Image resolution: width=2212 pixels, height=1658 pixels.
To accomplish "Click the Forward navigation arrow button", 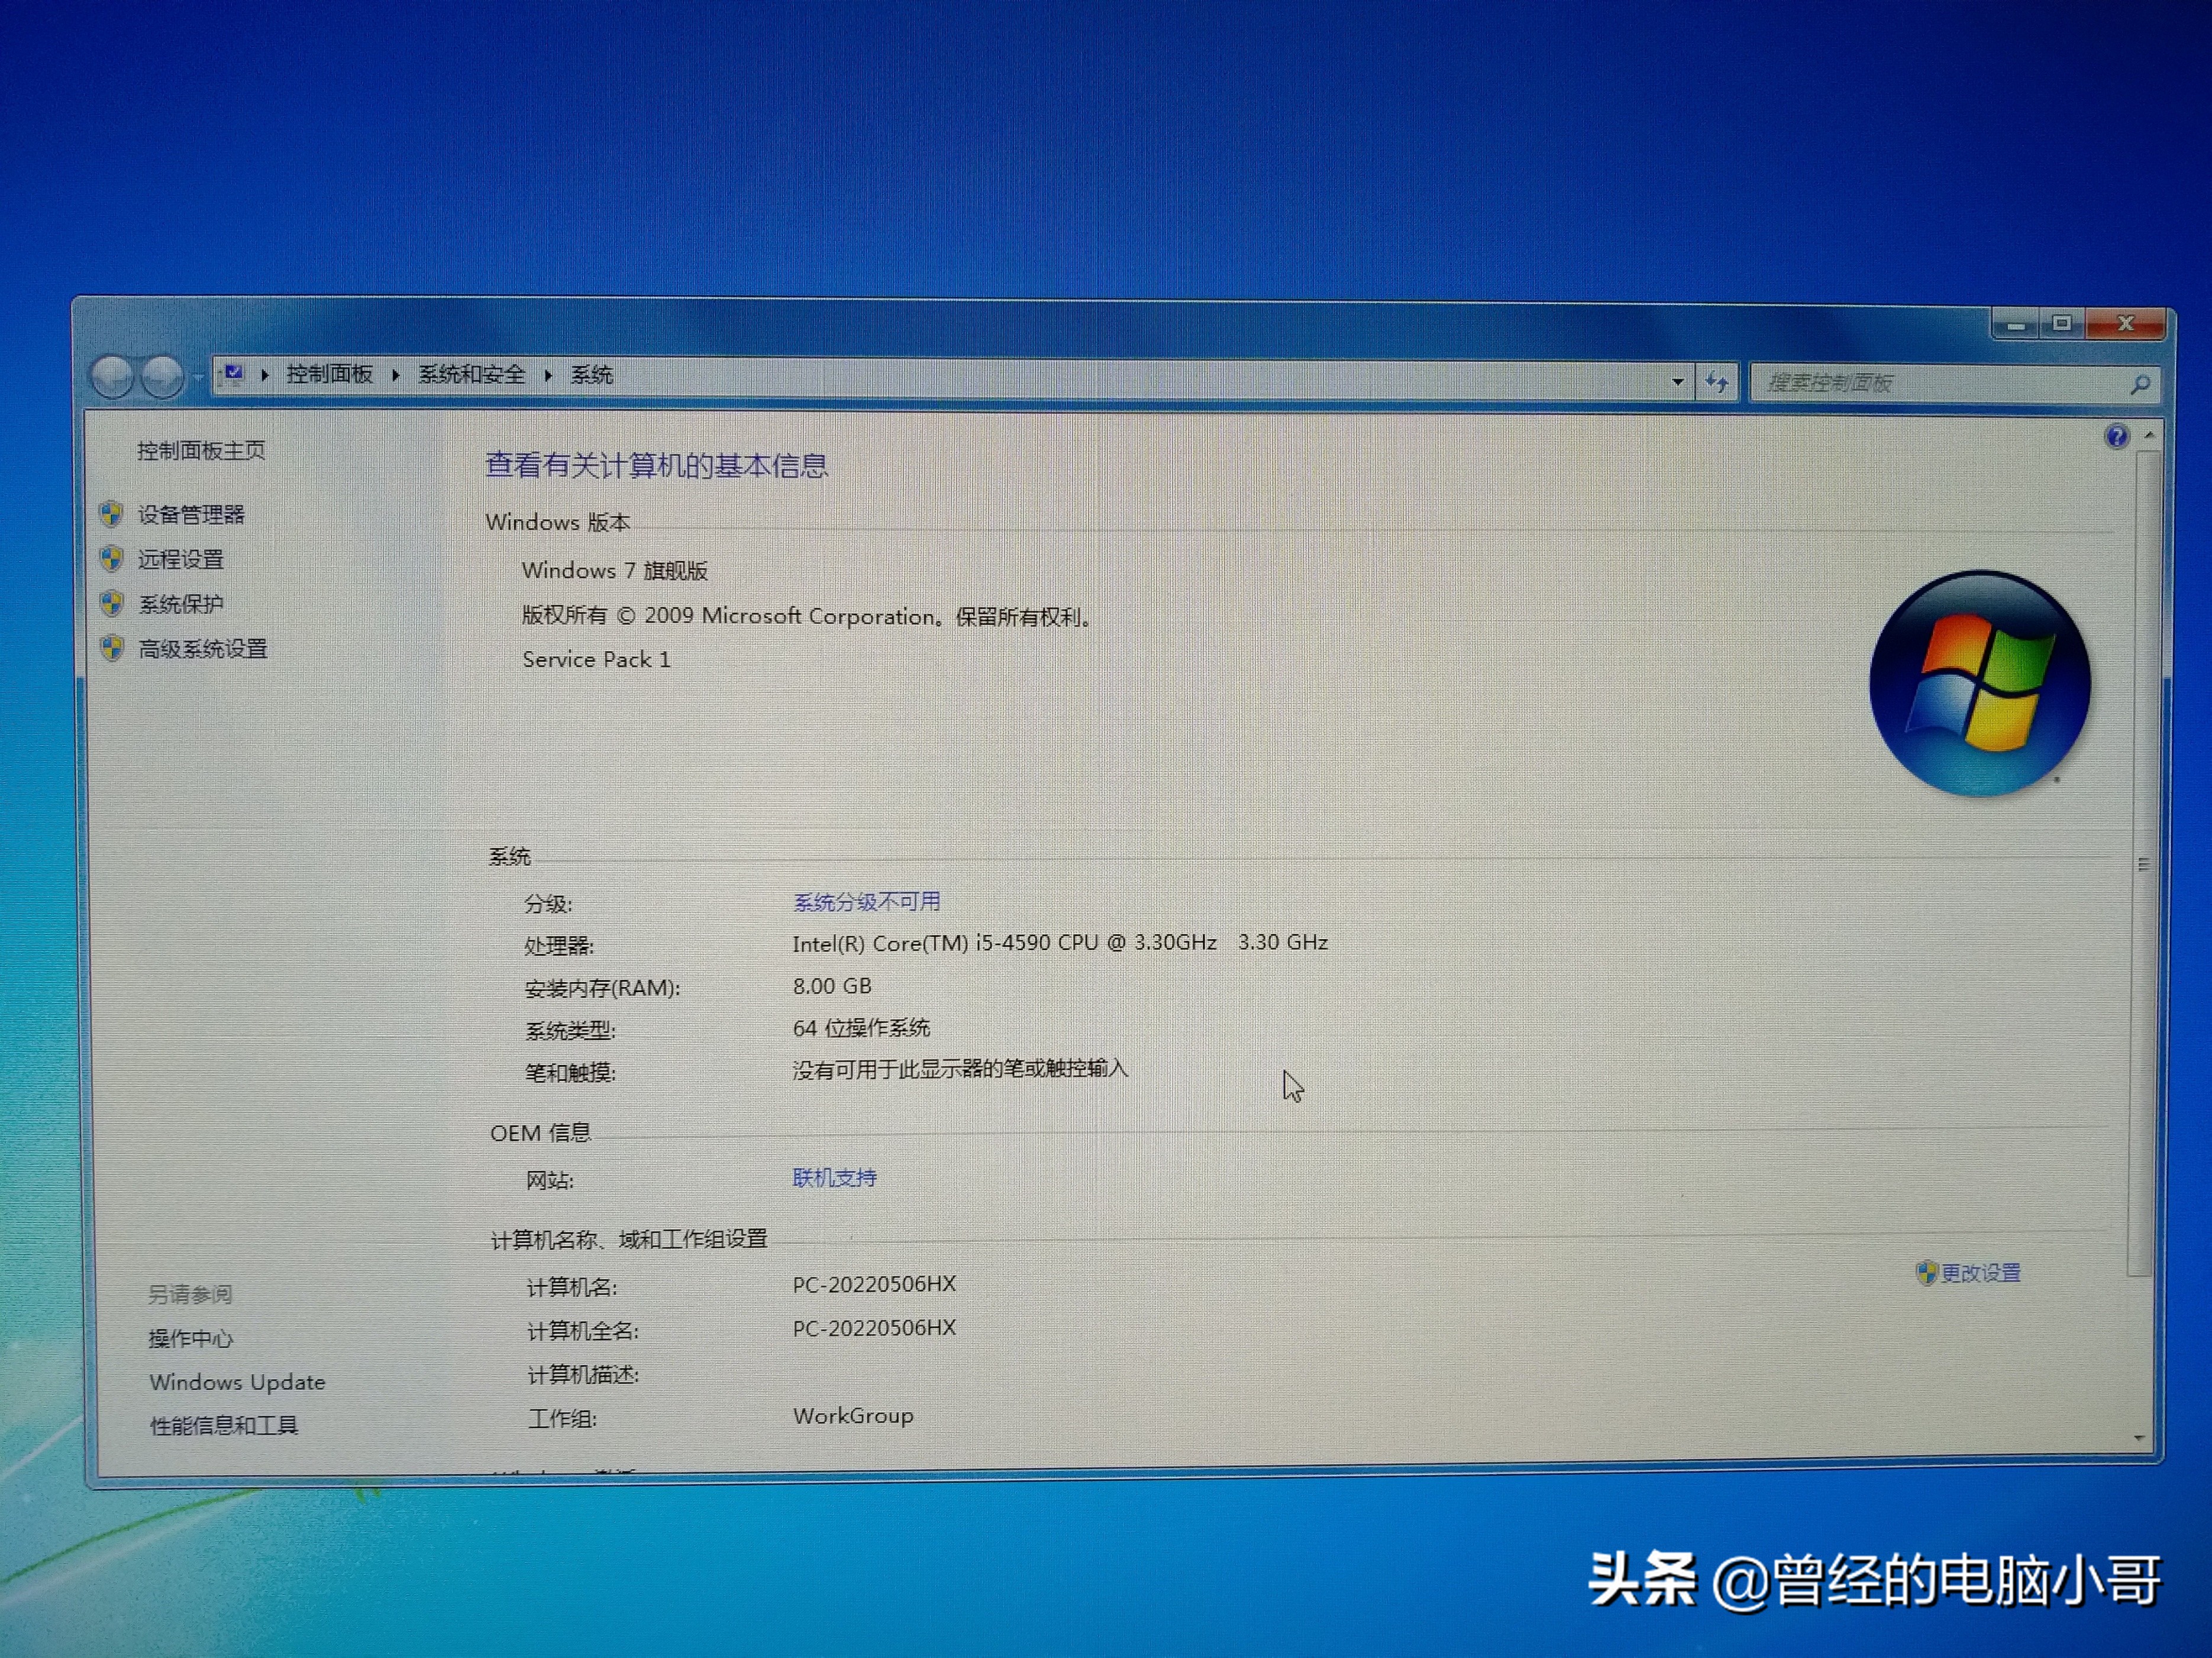I will pos(161,377).
